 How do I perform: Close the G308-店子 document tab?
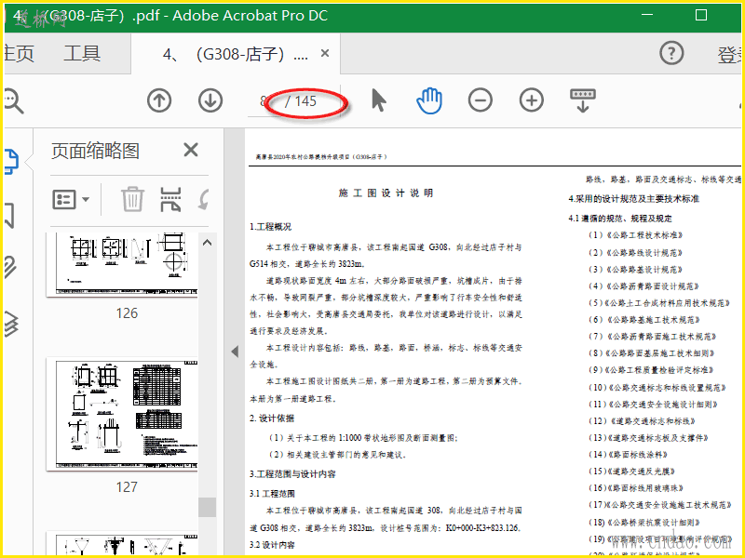click(325, 53)
